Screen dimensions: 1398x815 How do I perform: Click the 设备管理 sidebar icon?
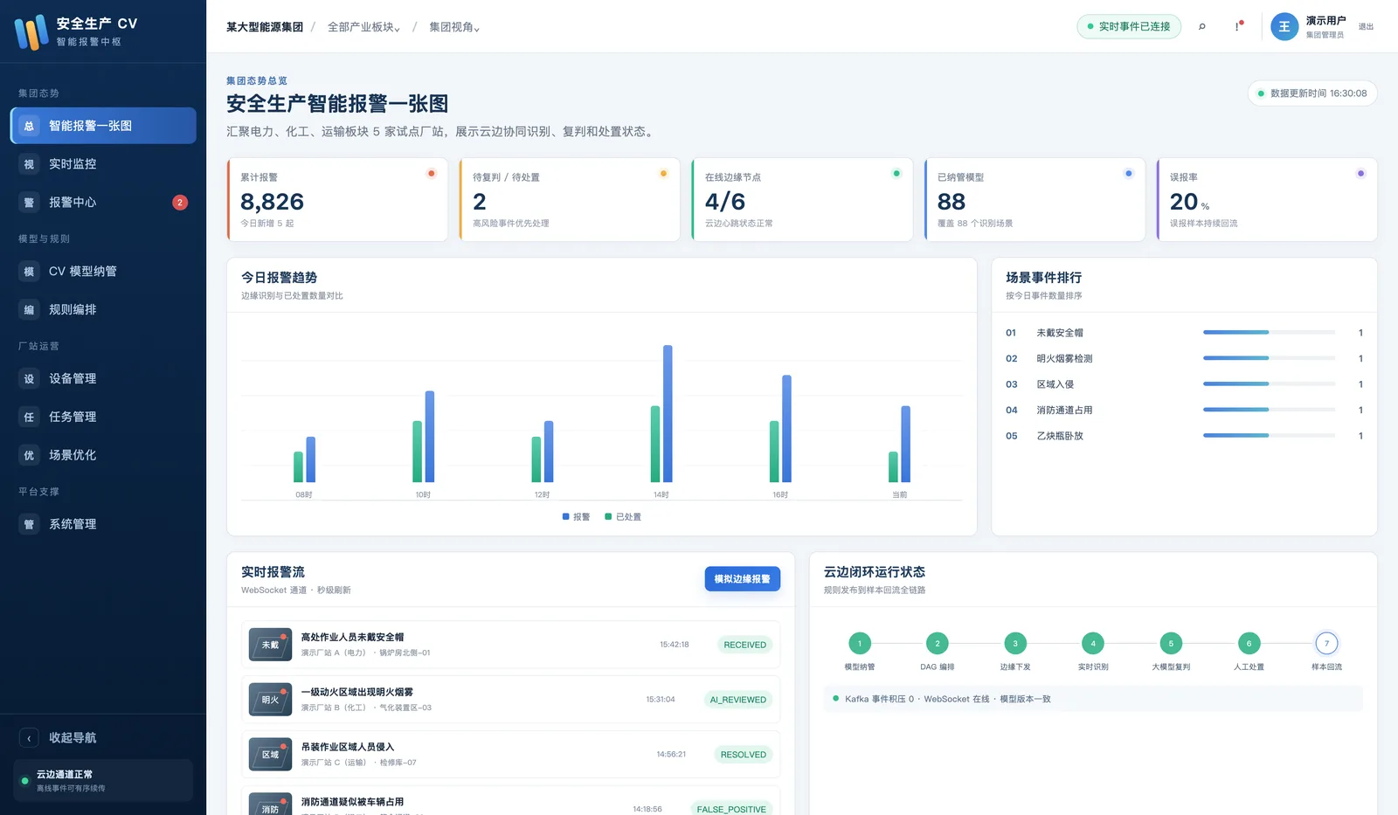pyautogui.click(x=29, y=379)
